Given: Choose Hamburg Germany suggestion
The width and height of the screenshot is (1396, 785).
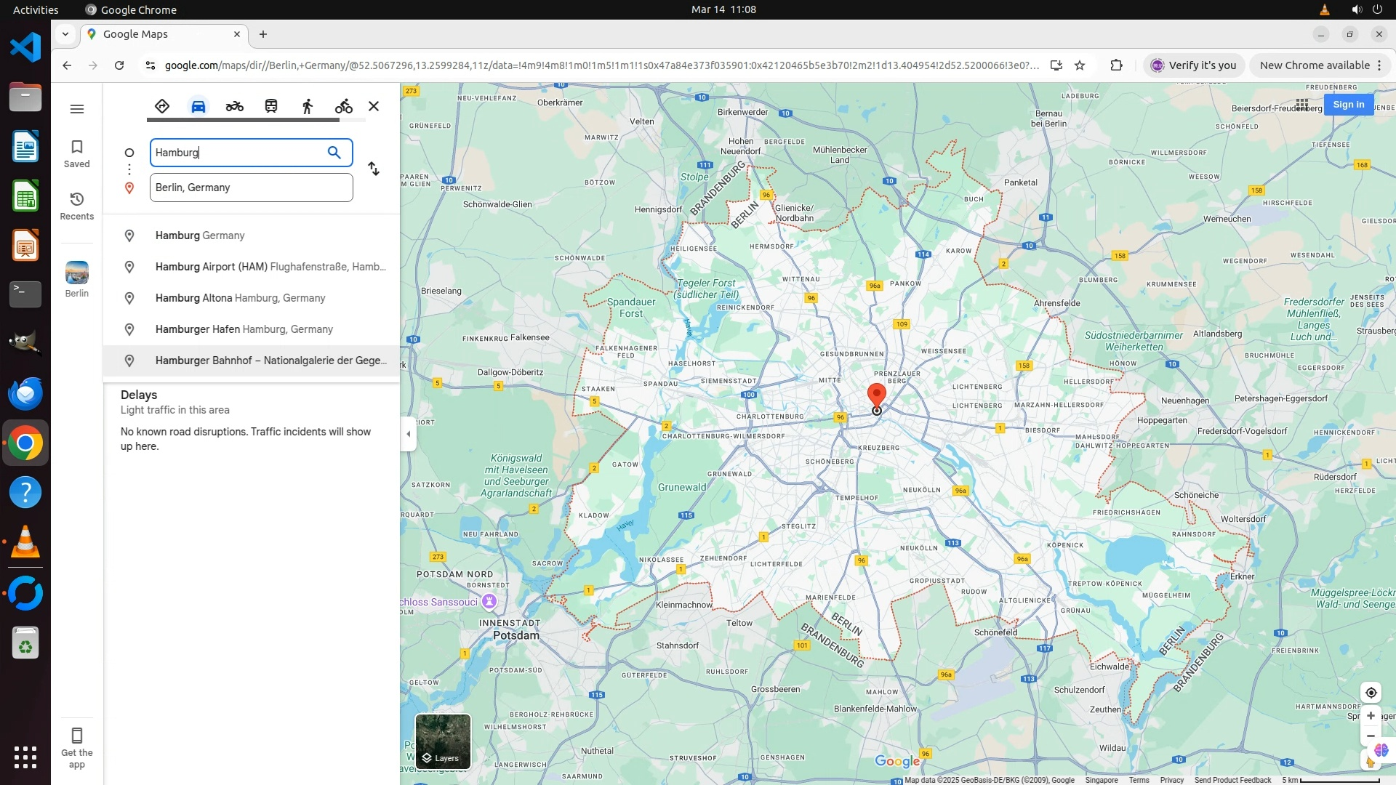Looking at the screenshot, I should 200,235.
